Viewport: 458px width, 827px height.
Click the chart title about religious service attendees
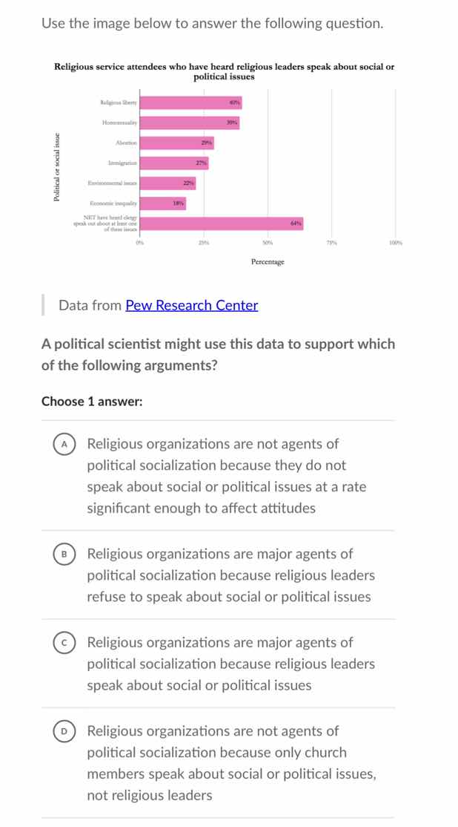pyautogui.click(x=223, y=71)
